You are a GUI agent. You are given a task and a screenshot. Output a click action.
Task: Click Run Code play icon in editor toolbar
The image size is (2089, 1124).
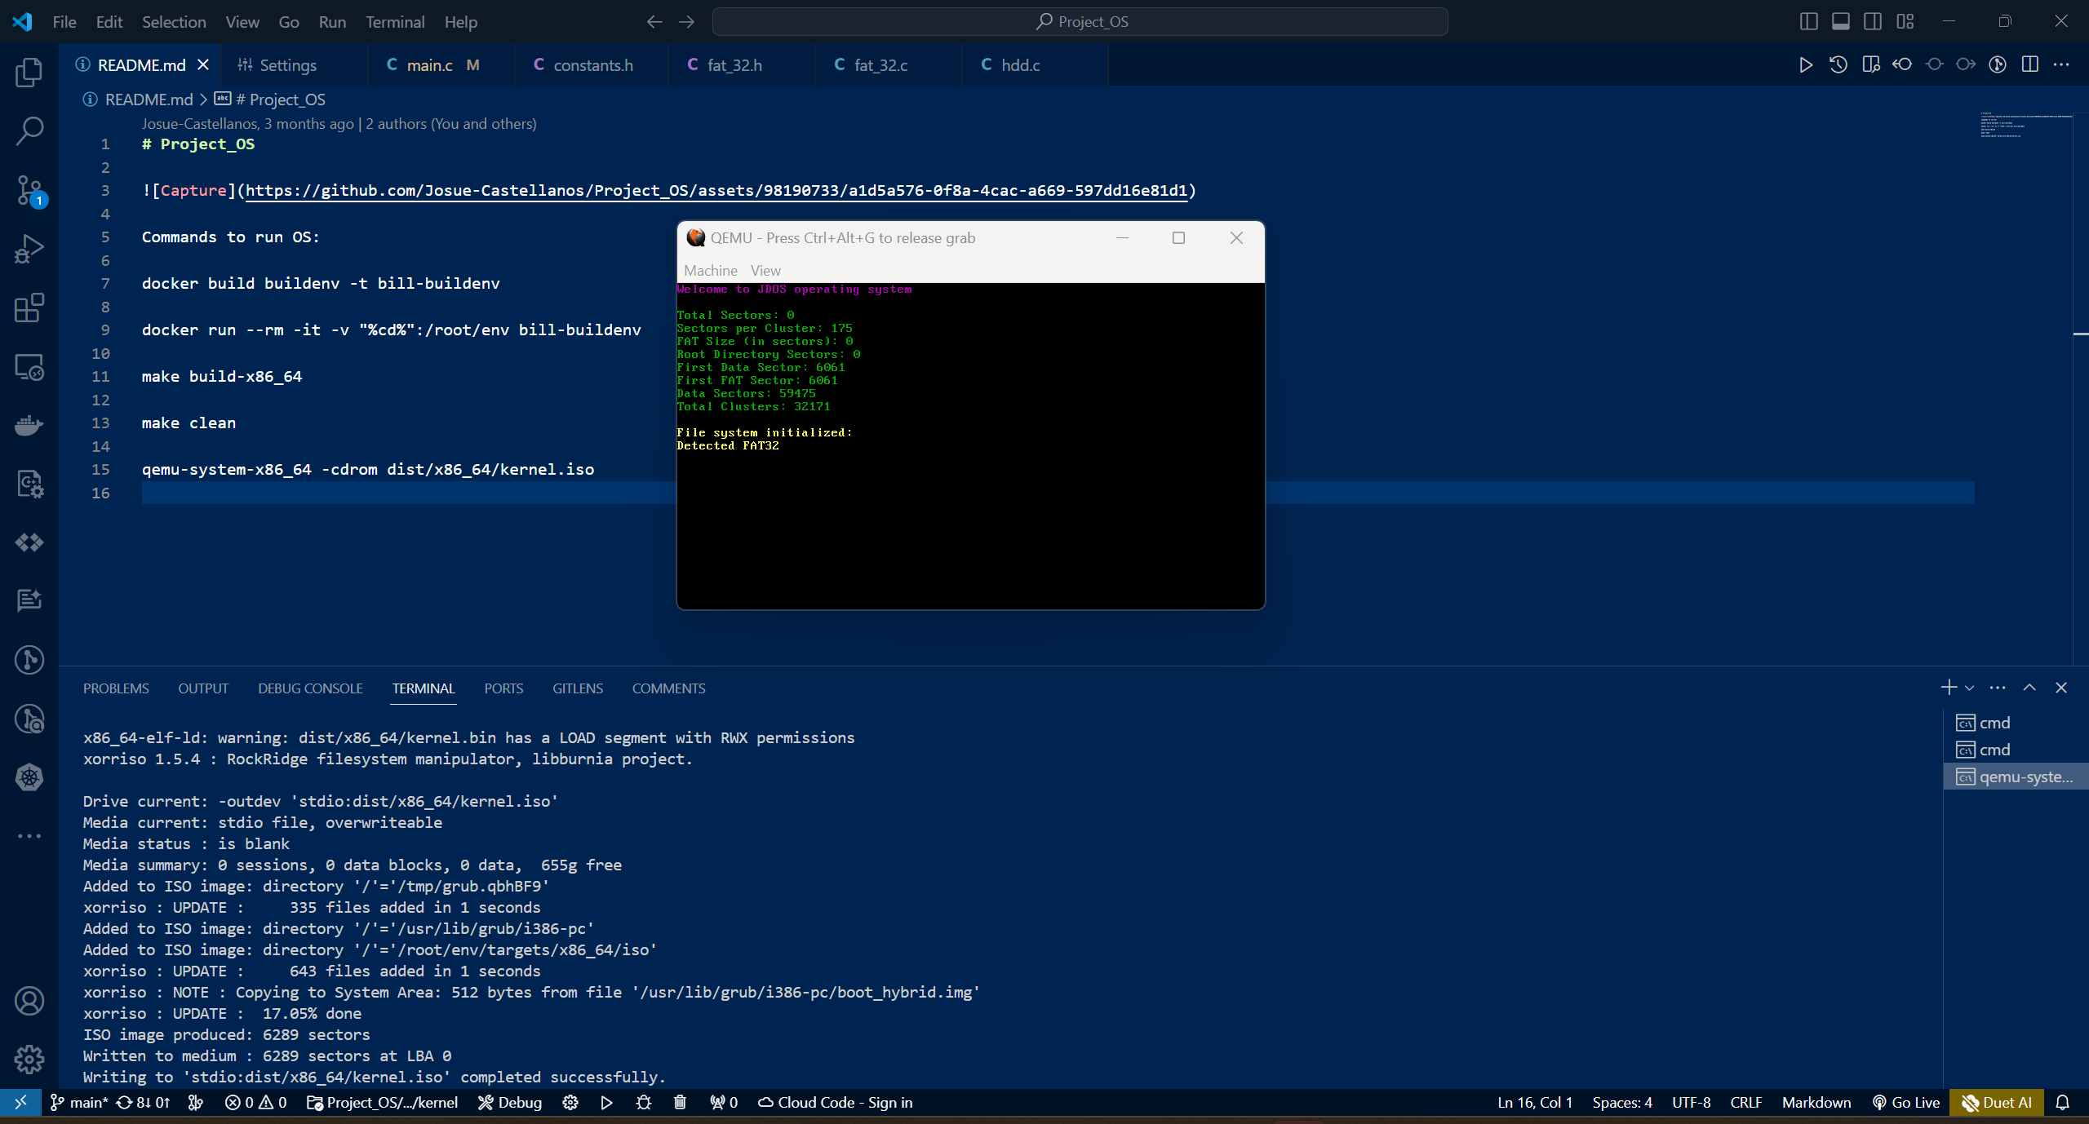pyautogui.click(x=1805, y=65)
